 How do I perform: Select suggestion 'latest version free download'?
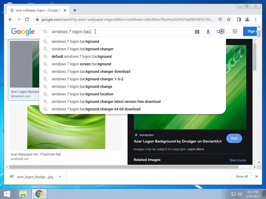(132, 102)
